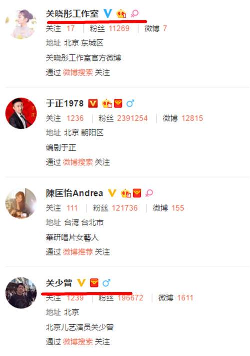
Task: Click 微博推荐 link under 陳匡怡Andrea
Action: [78, 252]
